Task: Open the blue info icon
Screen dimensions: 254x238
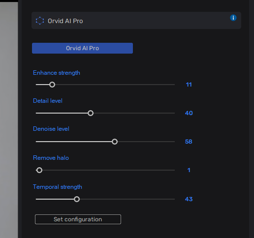Action: [233, 18]
